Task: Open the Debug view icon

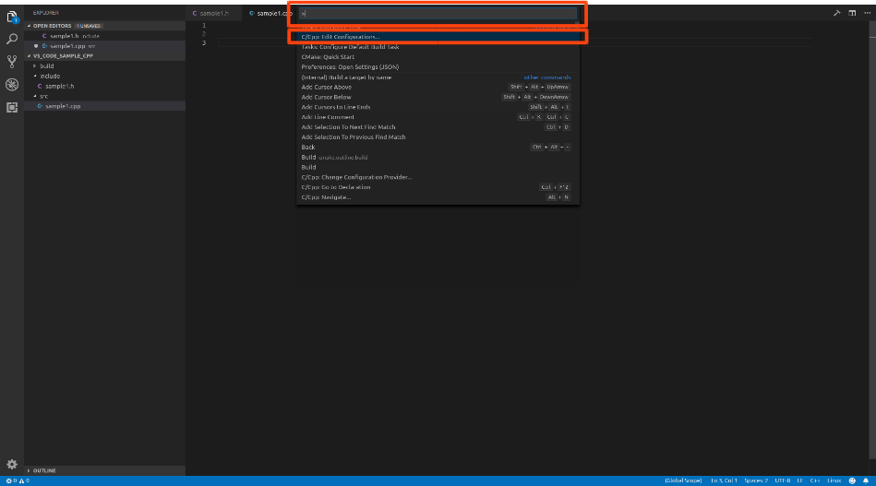Action: [12, 84]
